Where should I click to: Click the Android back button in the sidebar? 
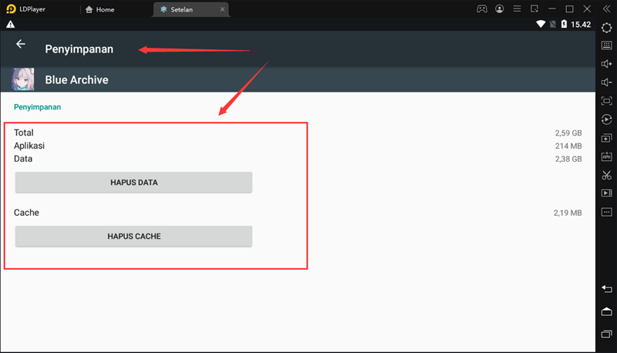pyautogui.click(x=606, y=289)
